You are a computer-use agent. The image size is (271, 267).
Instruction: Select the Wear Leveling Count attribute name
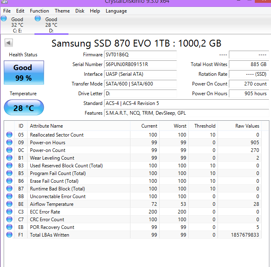point(52,158)
